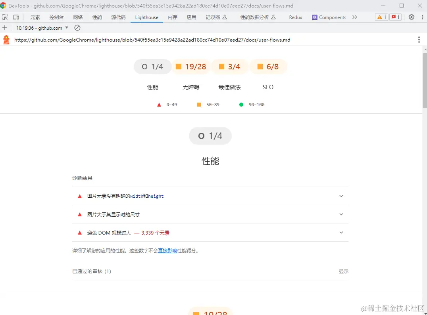Click the Components extension icon

tap(315, 17)
